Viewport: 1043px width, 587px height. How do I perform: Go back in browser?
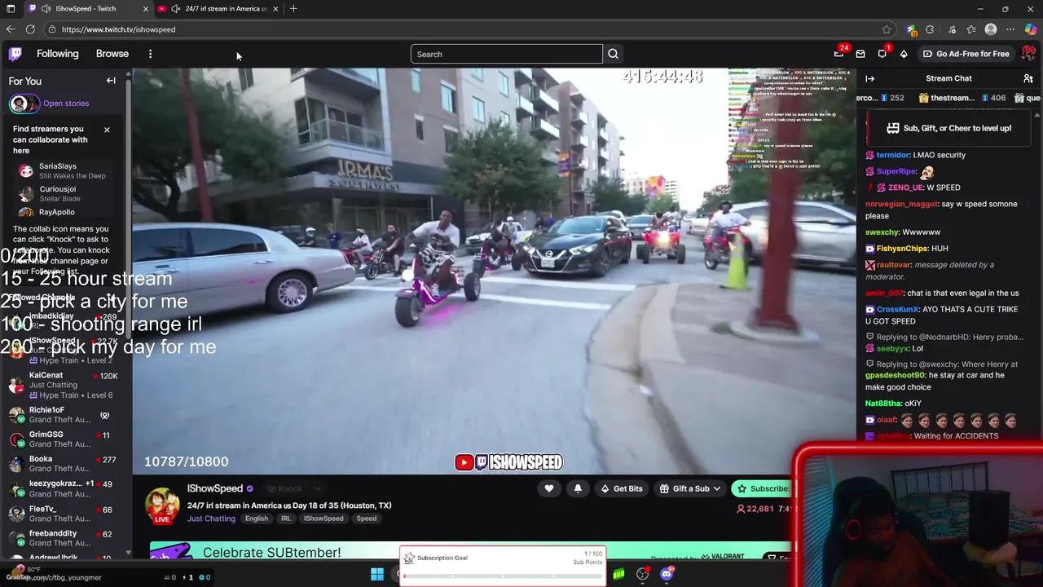click(x=11, y=29)
